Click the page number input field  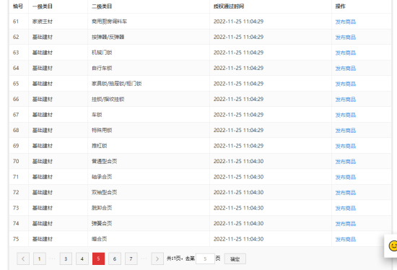click(x=205, y=258)
